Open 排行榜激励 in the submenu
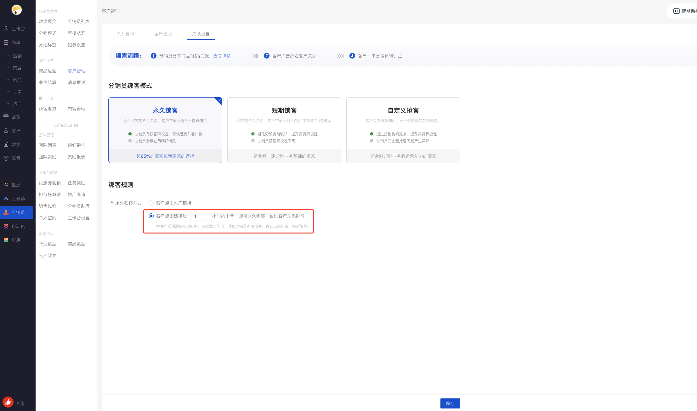697x411 pixels. click(x=50, y=194)
